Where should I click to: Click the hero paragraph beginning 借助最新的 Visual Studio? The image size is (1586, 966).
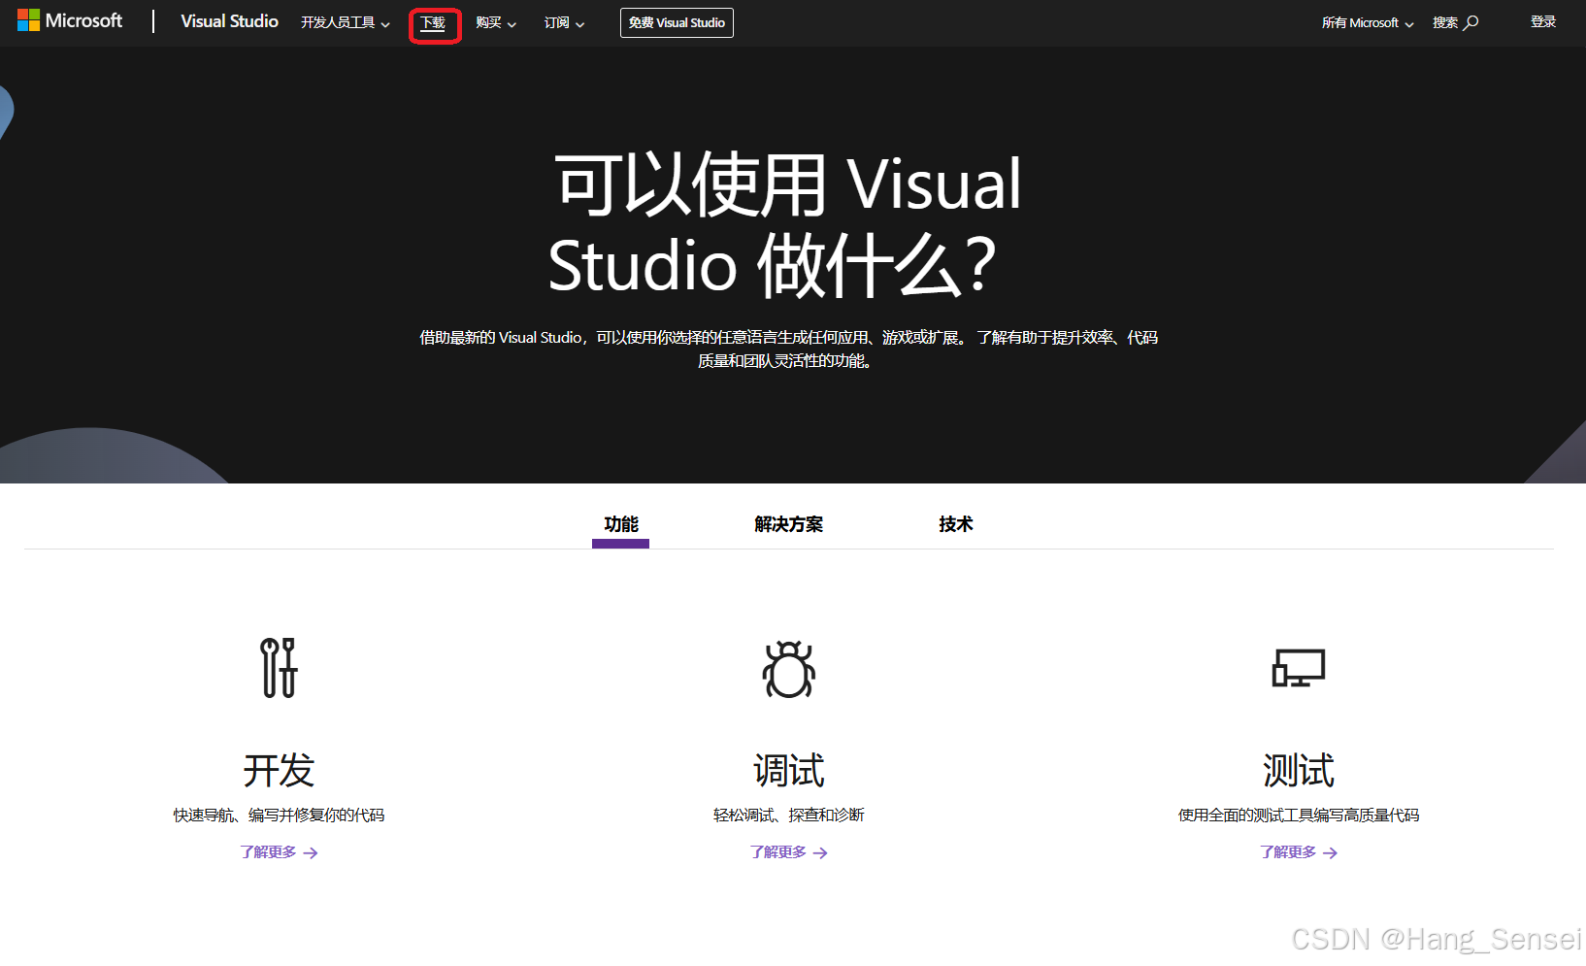pos(788,350)
